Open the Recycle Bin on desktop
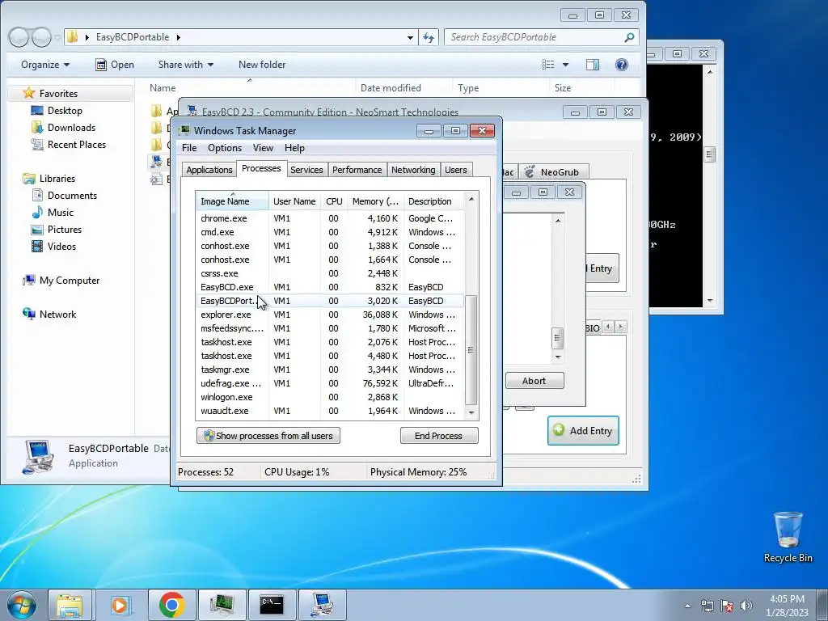This screenshot has height=621, width=828. (788, 538)
